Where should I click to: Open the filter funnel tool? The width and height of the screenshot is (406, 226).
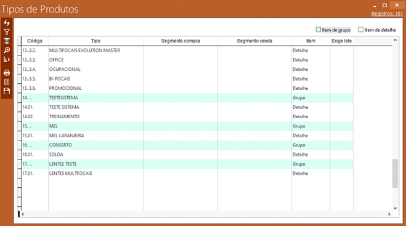[7, 32]
